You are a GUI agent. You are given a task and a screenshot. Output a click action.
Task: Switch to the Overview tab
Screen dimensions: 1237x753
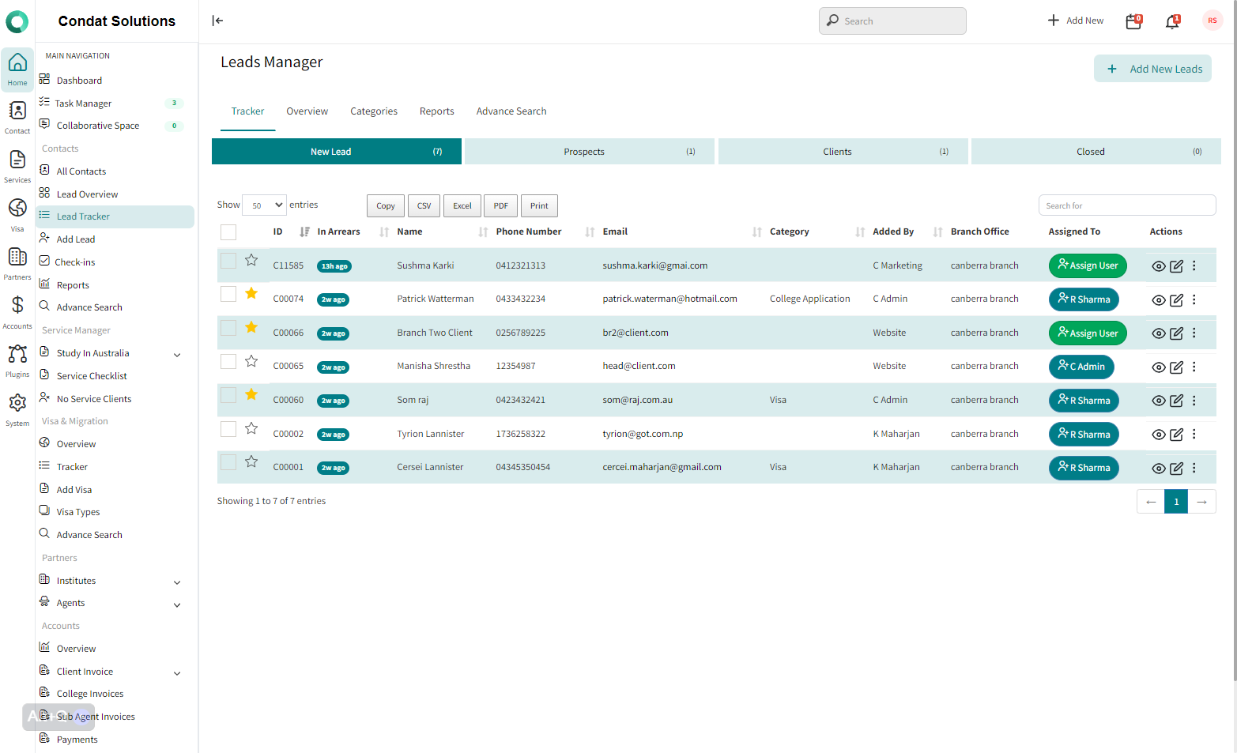307,111
